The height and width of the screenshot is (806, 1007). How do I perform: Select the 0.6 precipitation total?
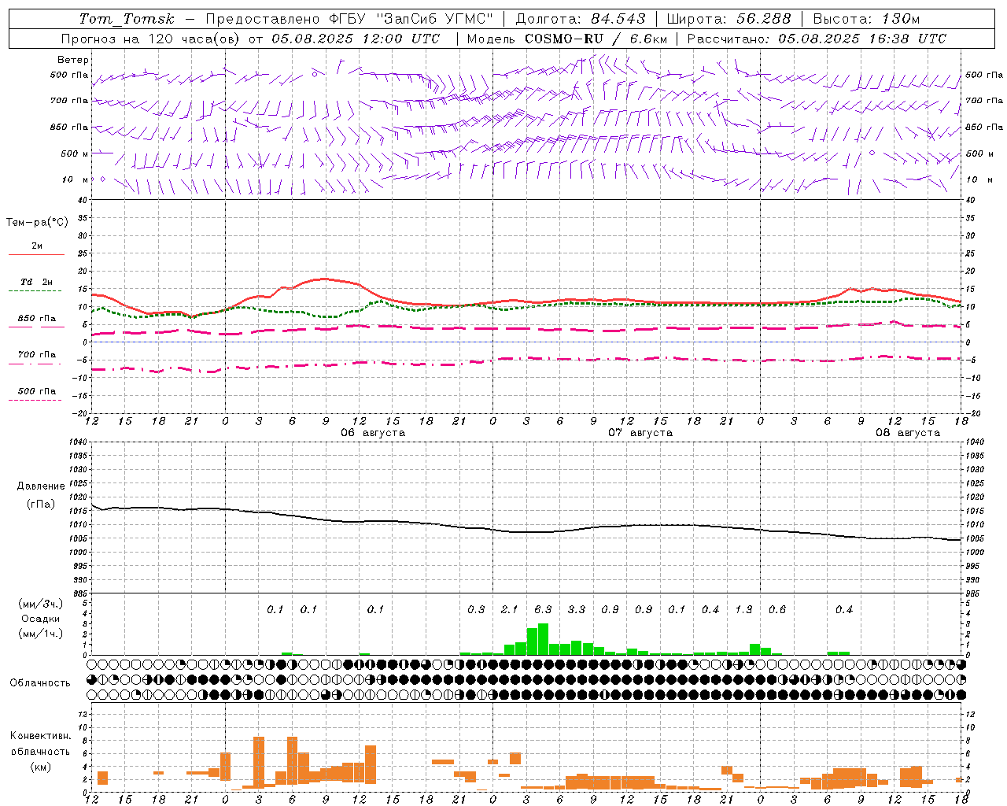(x=777, y=610)
